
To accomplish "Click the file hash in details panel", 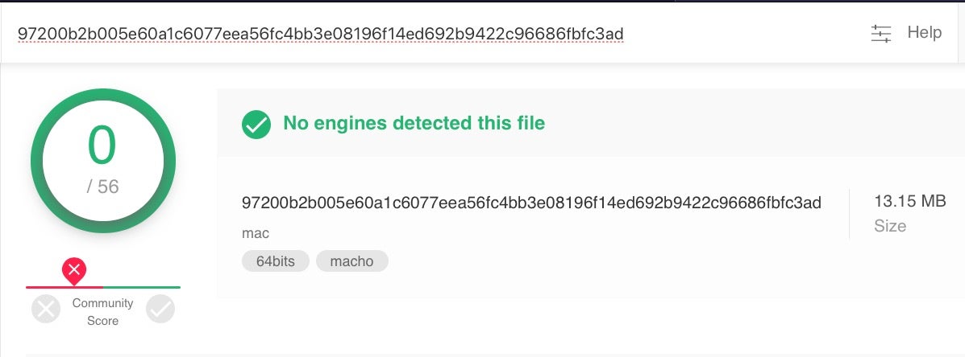I will coord(531,203).
